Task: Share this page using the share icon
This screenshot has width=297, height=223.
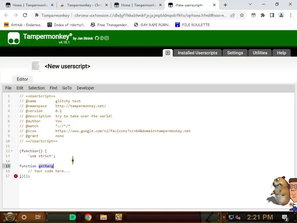Action: [233, 15]
